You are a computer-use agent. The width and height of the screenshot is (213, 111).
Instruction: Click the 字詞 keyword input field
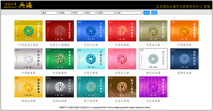[x=129, y=13]
